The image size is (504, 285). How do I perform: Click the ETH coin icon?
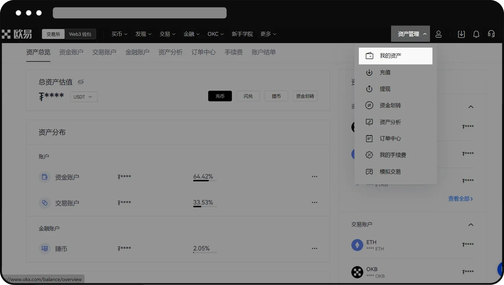click(x=357, y=245)
